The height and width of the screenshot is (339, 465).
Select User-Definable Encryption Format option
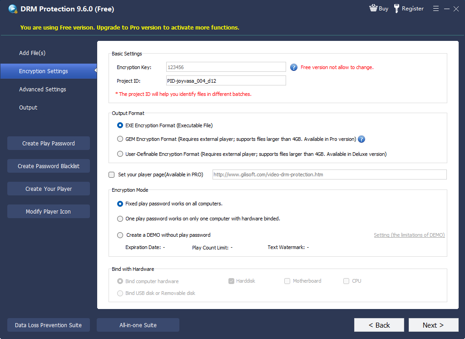click(x=120, y=154)
